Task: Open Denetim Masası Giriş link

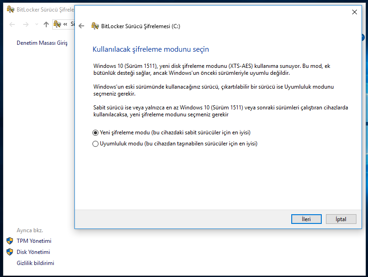Action: pos(42,43)
